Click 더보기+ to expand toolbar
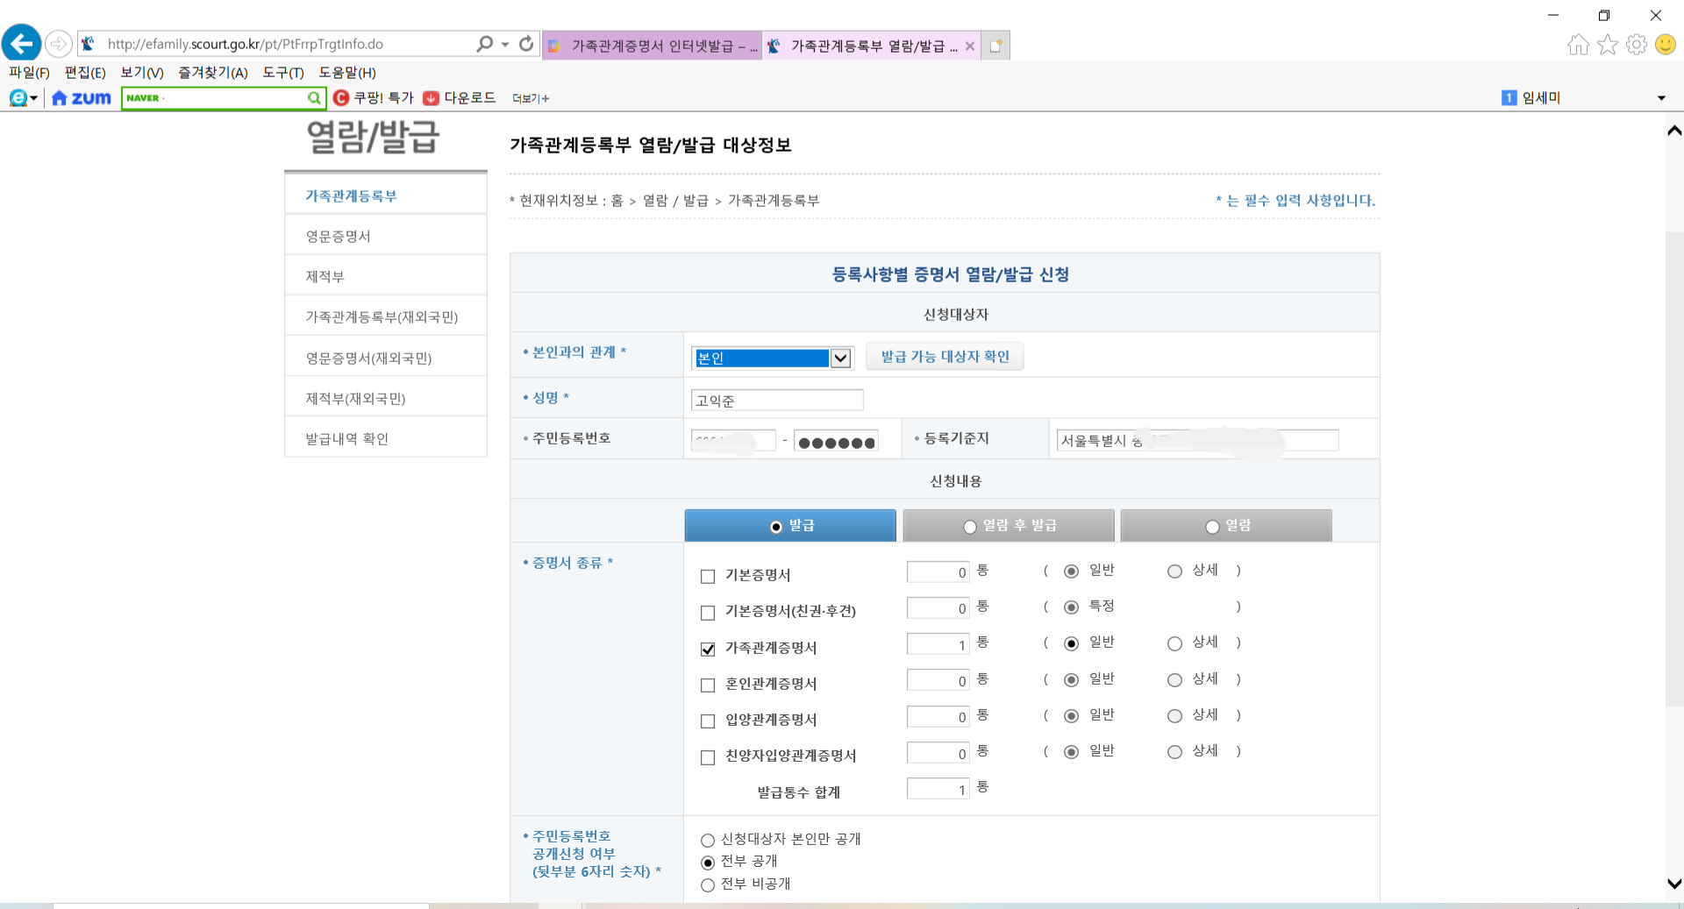 [531, 98]
